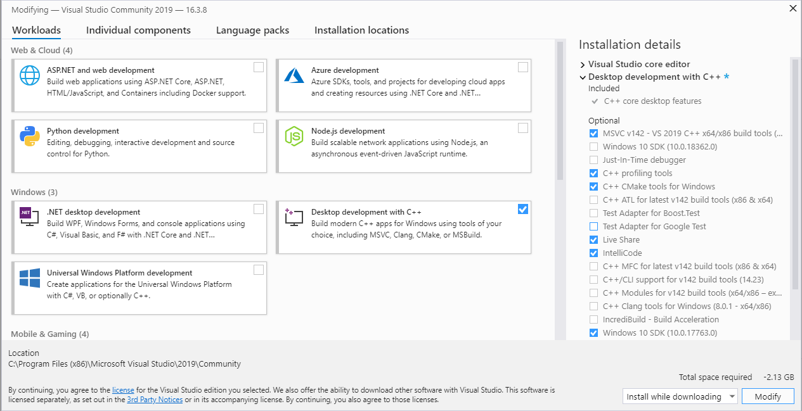Check C++ ATL for latest v142 build tools

tap(593, 200)
